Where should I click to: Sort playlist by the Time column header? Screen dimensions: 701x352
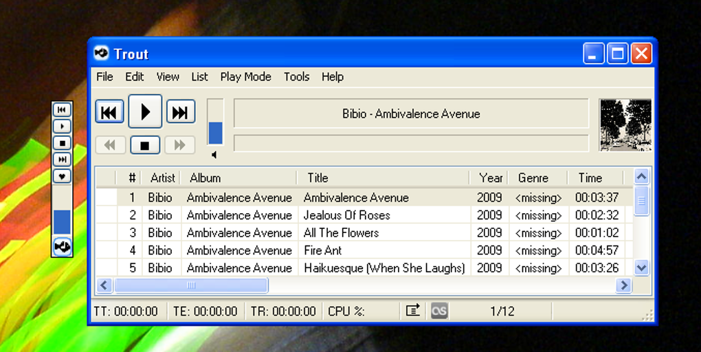coord(595,178)
